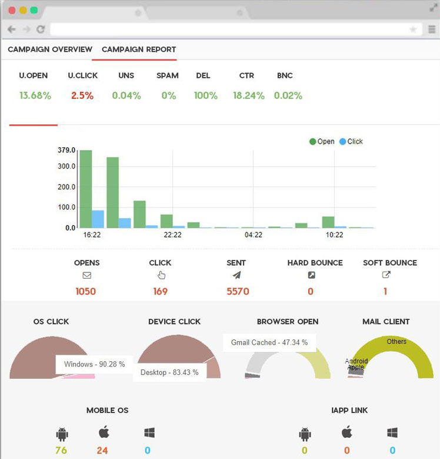Click the Windows icon under IAPP Link
440x459 pixels.
pyautogui.click(x=392, y=434)
